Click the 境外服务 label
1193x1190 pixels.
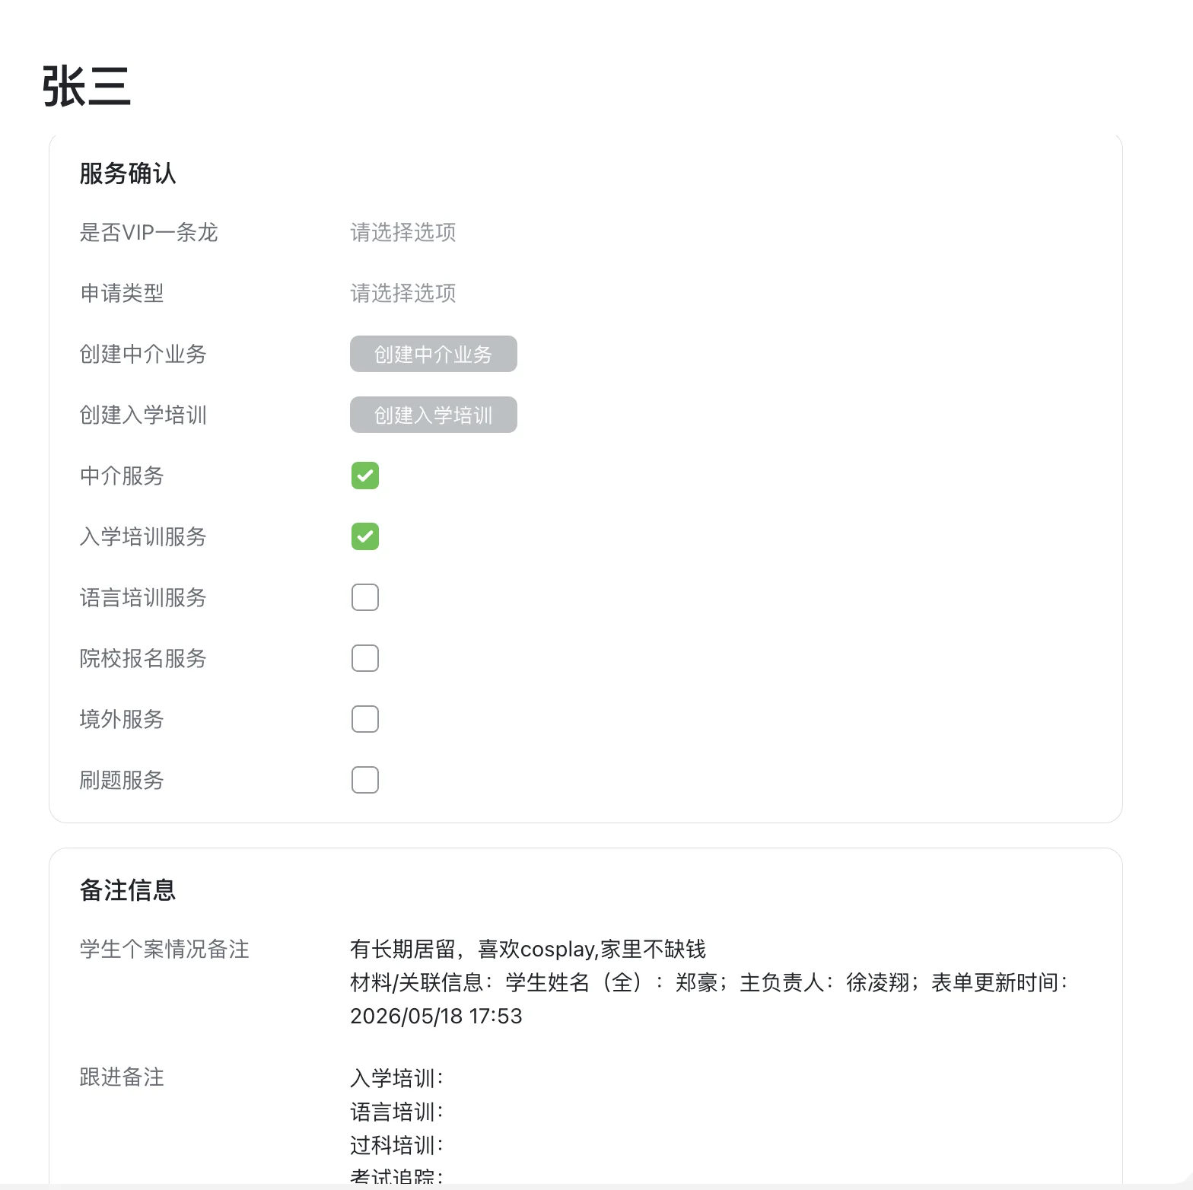(122, 719)
